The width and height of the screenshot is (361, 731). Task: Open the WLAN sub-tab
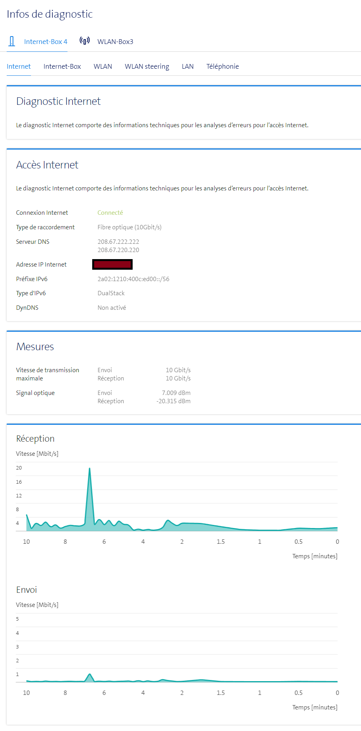[103, 66]
